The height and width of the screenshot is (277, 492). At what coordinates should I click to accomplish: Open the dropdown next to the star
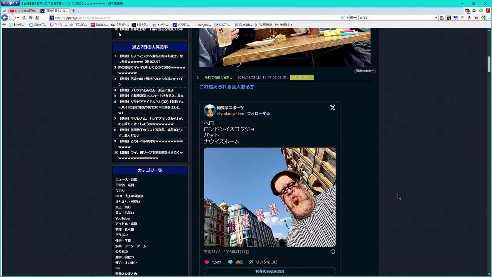point(347,18)
